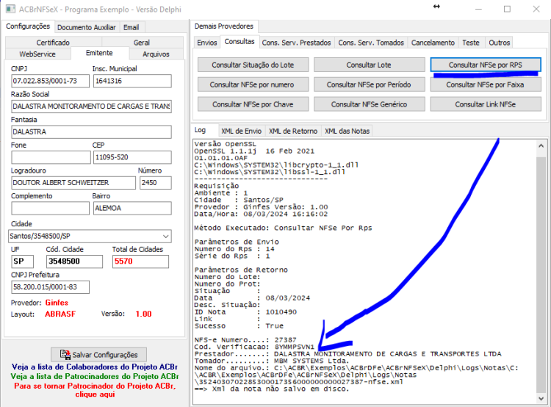The width and height of the screenshot is (551, 407).
Task: Click Consultar NFSe por Chave button
Action: pos(253,104)
